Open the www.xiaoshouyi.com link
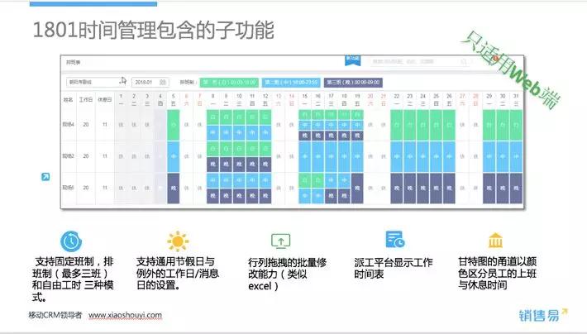This screenshot has width=587, height=334. click(125, 315)
